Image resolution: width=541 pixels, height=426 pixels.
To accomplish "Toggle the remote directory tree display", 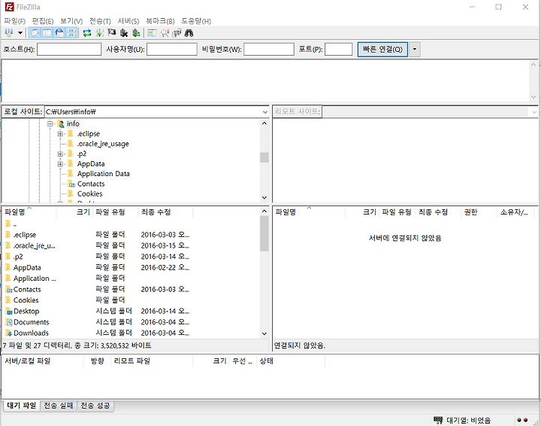I will (x=59, y=33).
